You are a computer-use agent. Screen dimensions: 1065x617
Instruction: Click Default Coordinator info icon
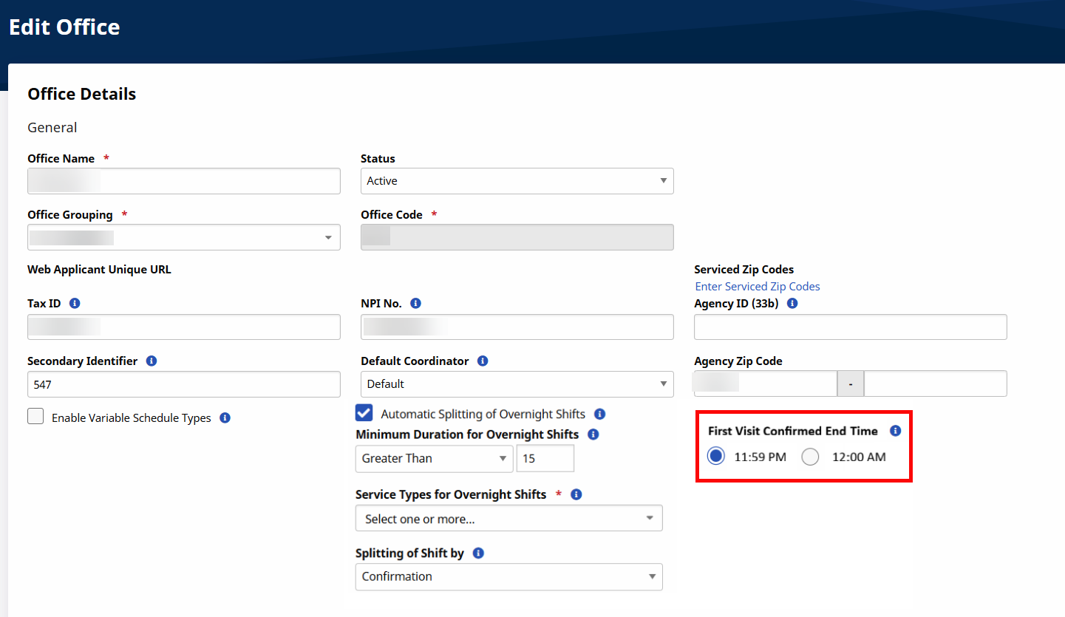[483, 361]
